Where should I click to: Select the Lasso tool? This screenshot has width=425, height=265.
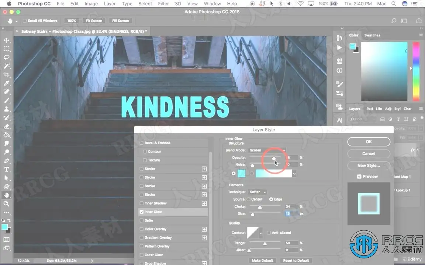tap(7, 57)
